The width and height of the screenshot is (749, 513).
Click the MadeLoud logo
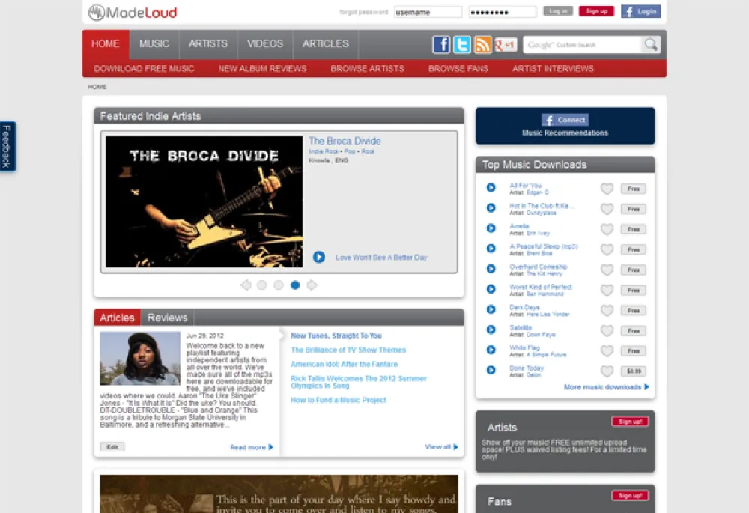133,13
